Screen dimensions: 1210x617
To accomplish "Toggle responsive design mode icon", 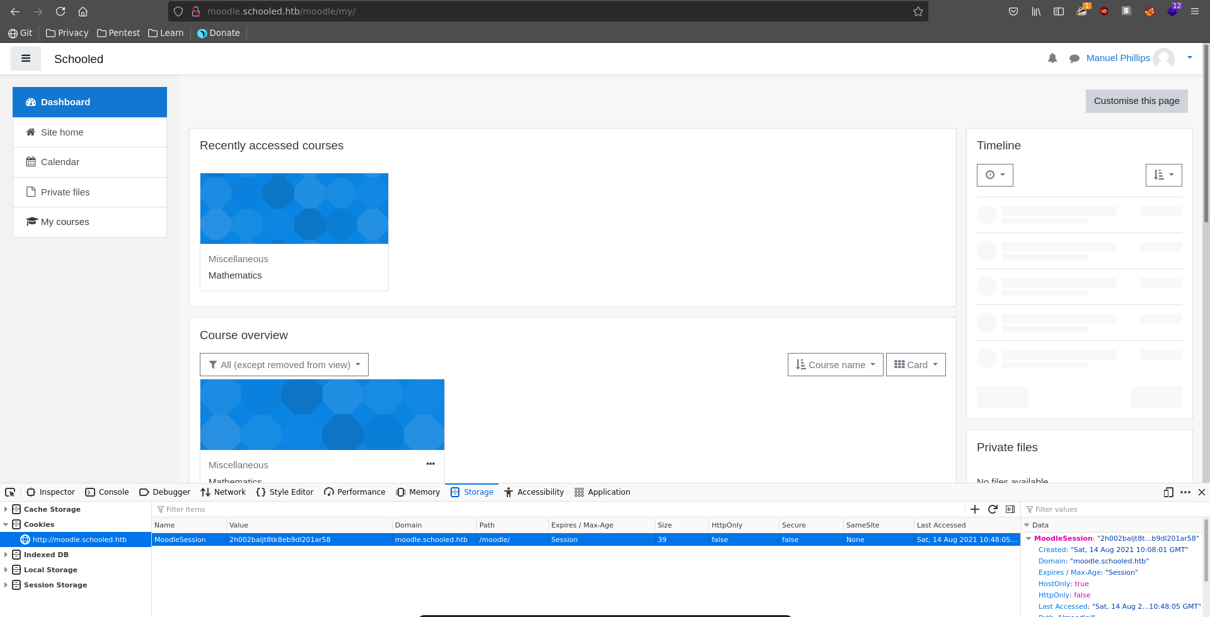I will [1168, 492].
